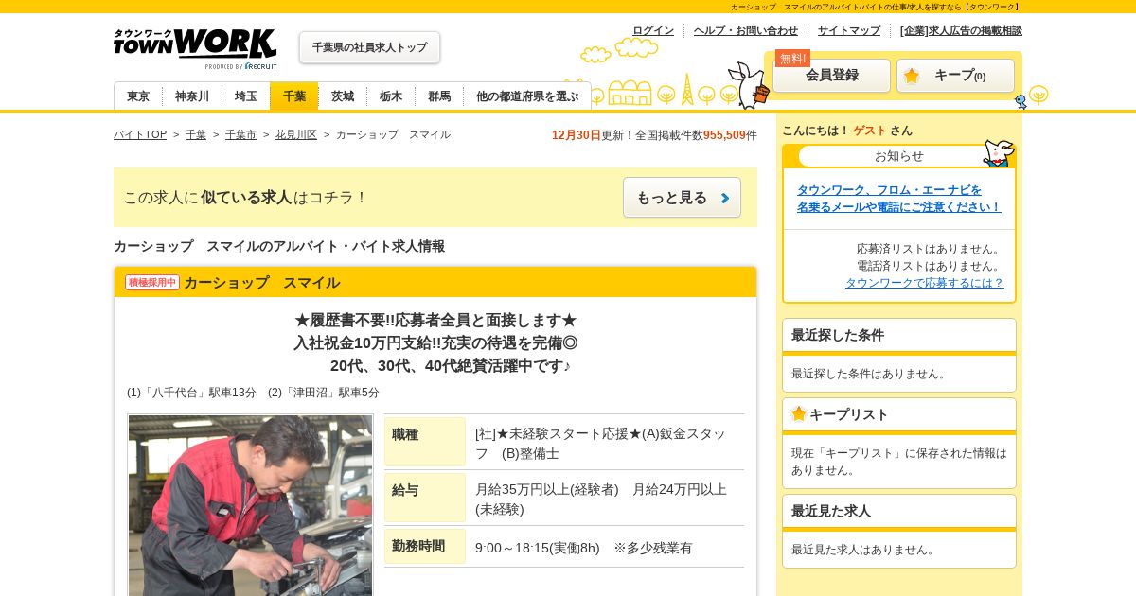Click the 応募済リストはありません。 text
Image resolution: width=1136 pixels, height=596 pixels.
[930, 249]
